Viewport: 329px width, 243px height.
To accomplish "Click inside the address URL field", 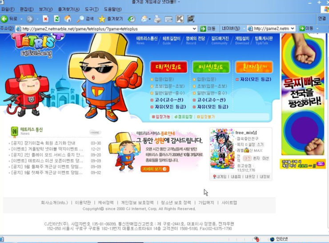I will [x=107, y=29].
